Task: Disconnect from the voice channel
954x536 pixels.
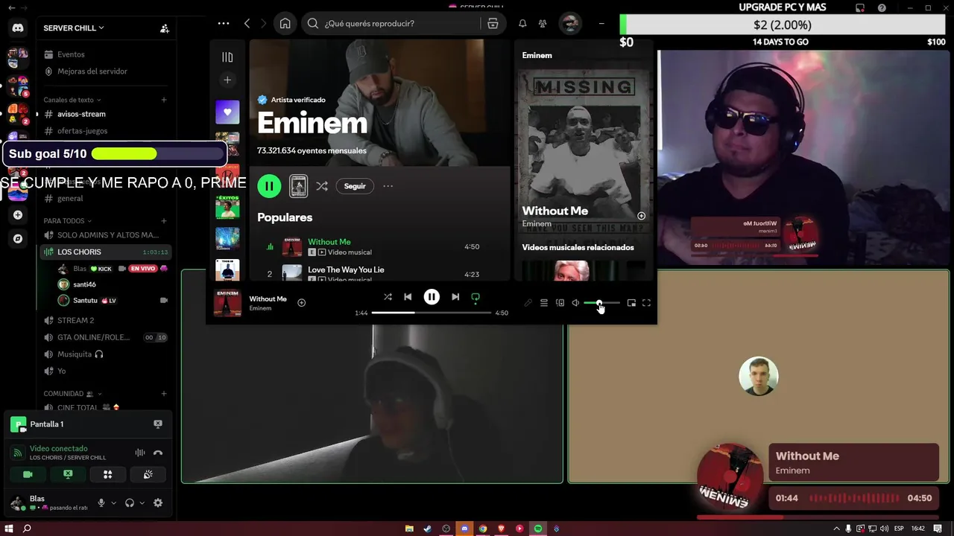Action: coord(158,453)
